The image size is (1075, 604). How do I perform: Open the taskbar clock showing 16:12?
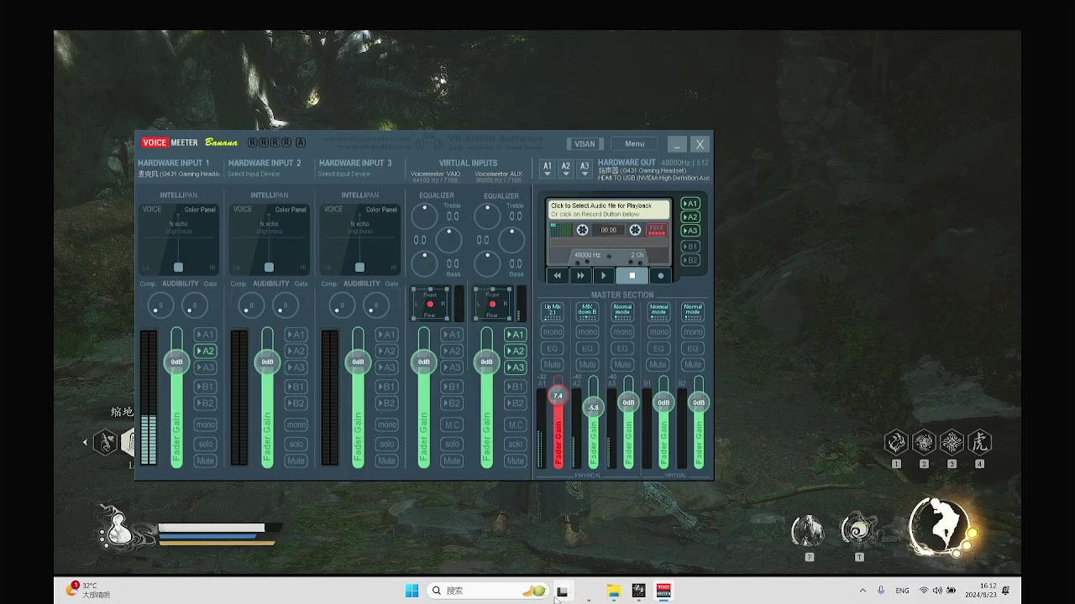(980, 591)
